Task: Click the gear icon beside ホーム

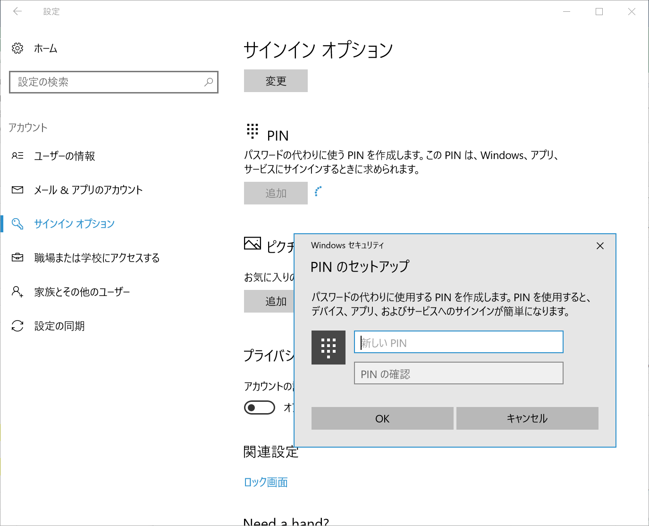Action: click(17, 48)
